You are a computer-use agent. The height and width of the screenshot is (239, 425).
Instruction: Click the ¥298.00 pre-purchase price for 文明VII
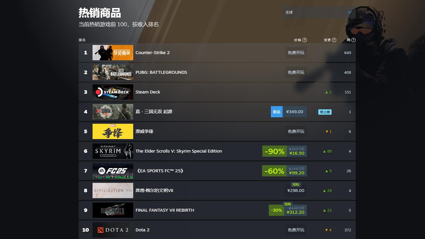(x=296, y=190)
